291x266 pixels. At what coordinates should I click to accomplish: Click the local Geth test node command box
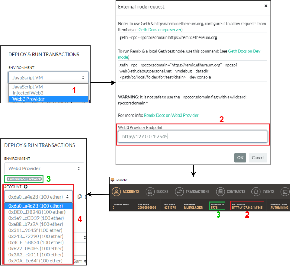click(193, 71)
